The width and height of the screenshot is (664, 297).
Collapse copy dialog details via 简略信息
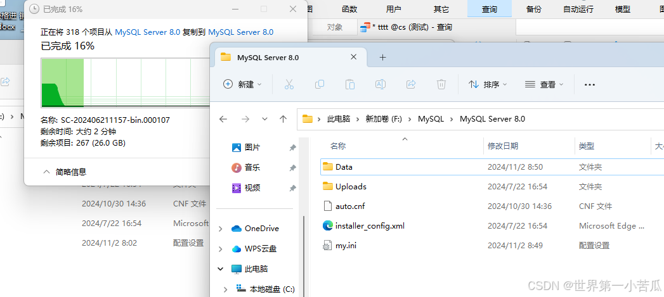pyautogui.click(x=65, y=172)
